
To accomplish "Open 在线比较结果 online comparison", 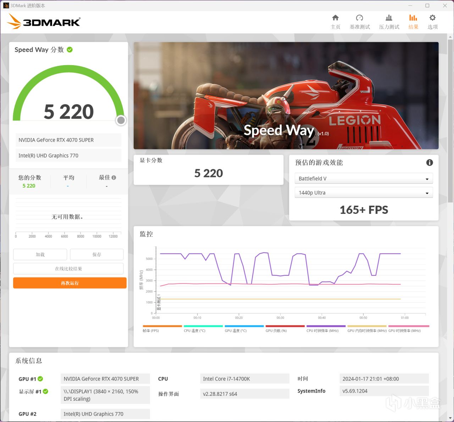I will coord(68,269).
